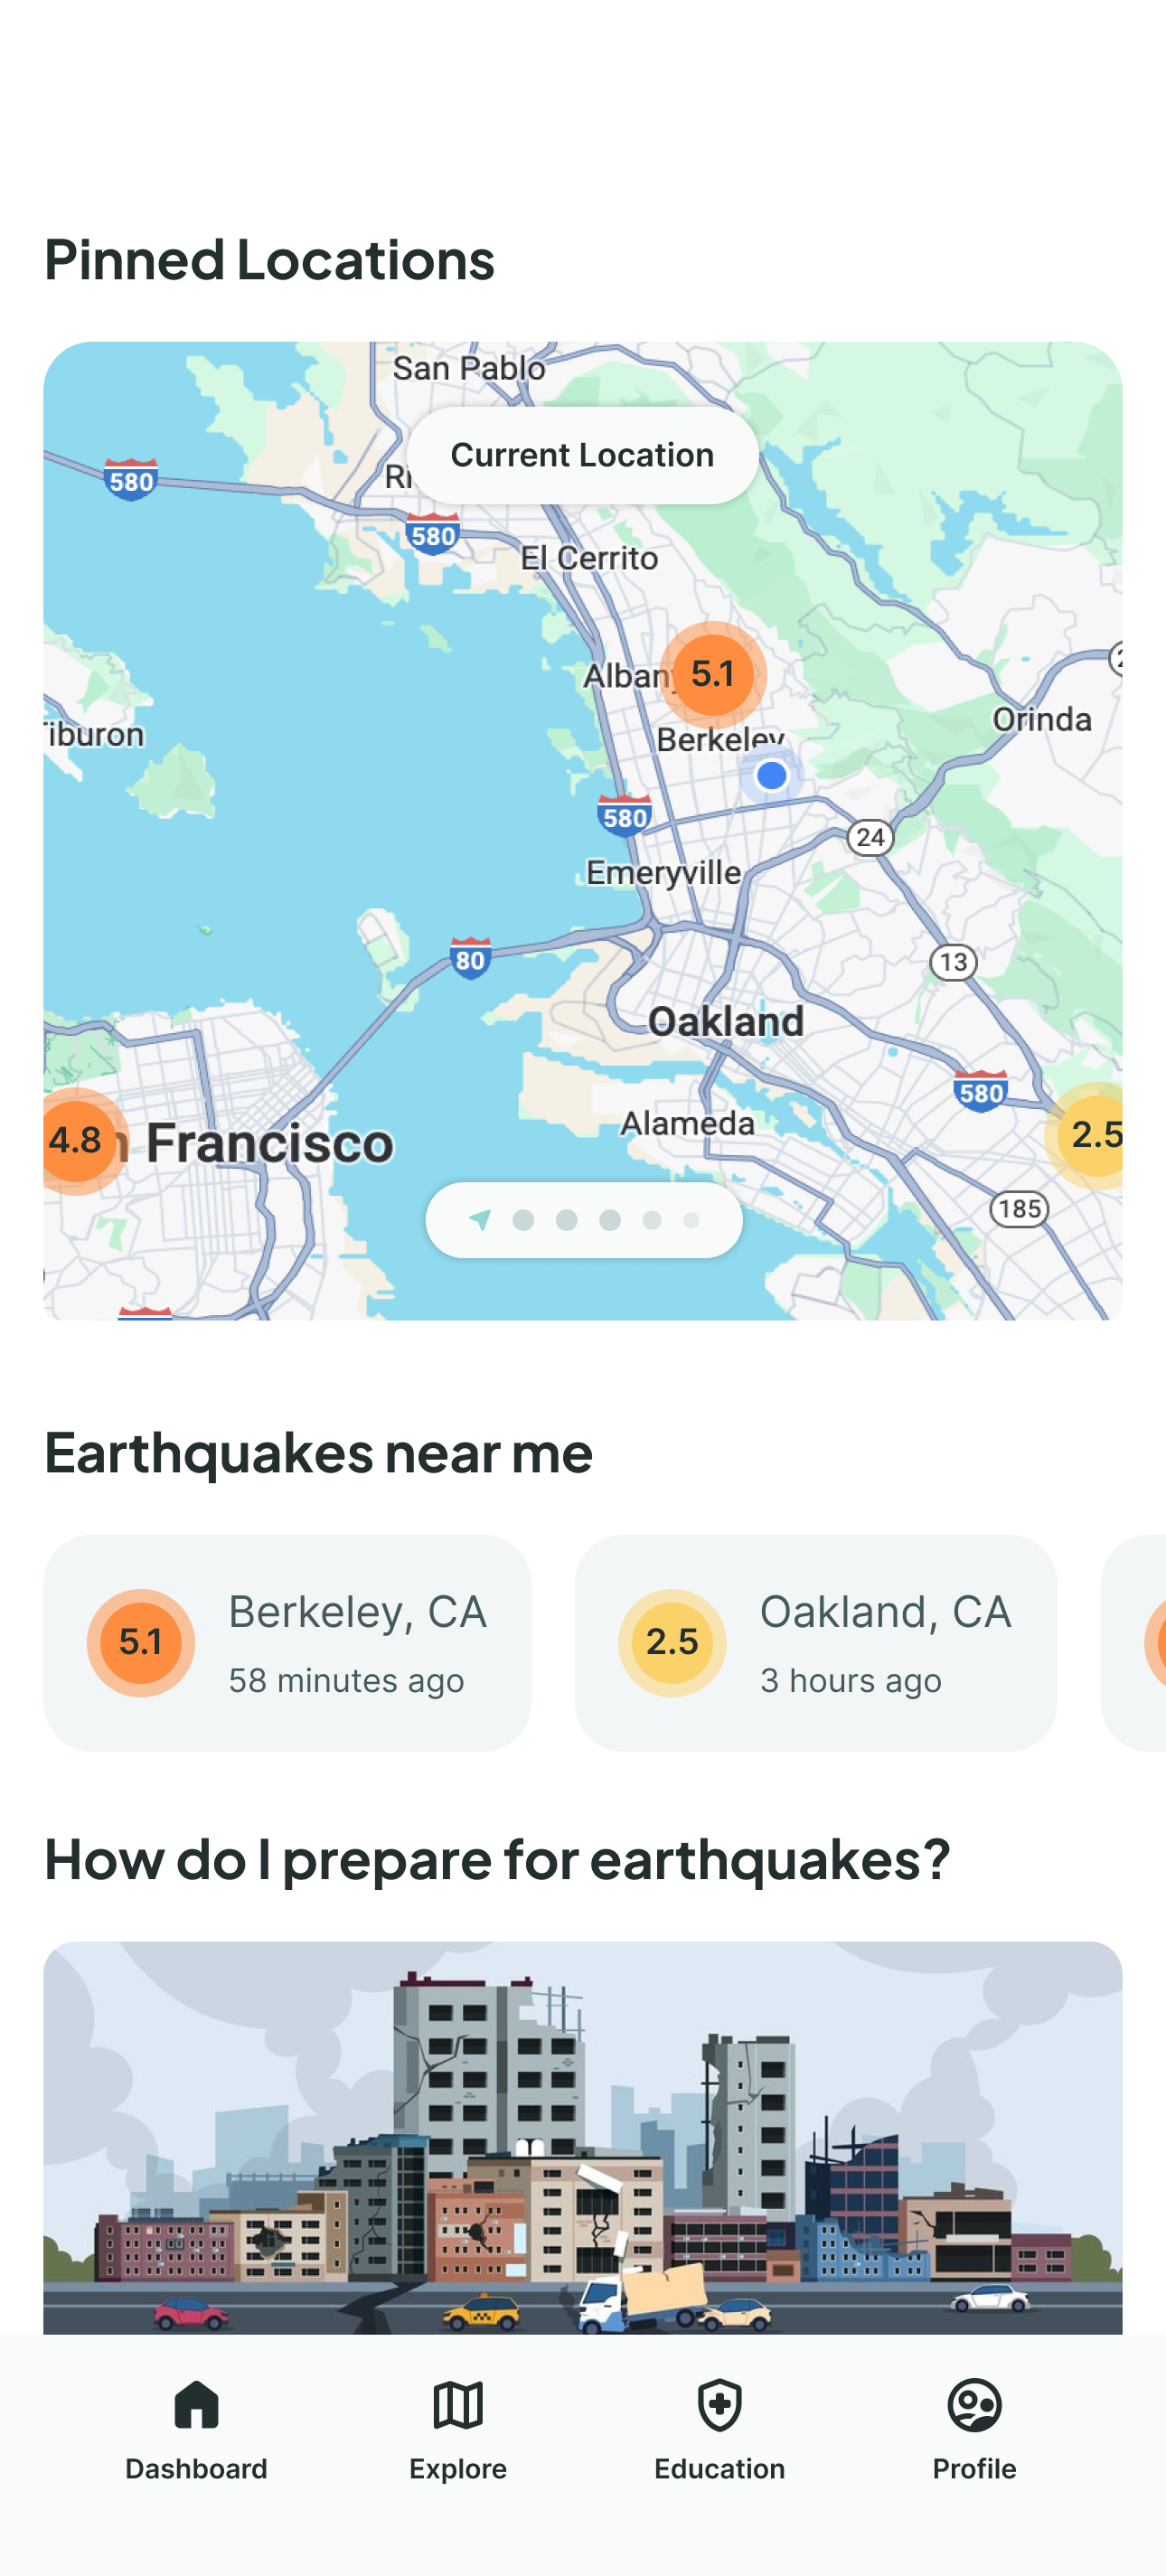This screenshot has height=2576, width=1166.
Task: Tap the 2.5 badge in Oakland card
Action: (x=672, y=1642)
